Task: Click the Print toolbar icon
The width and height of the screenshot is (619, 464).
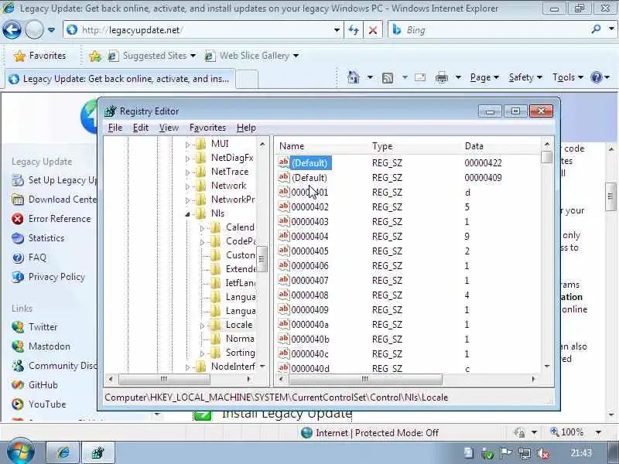Action: click(x=442, y=78)
